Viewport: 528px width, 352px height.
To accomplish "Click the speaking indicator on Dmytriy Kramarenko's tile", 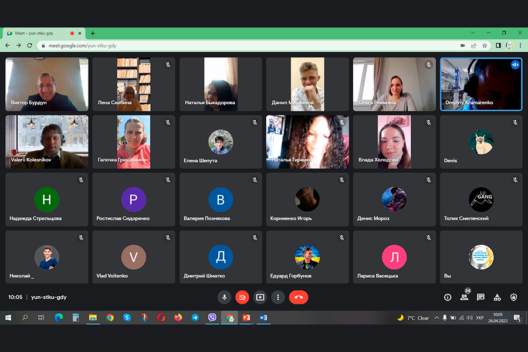I will (515, 65).
